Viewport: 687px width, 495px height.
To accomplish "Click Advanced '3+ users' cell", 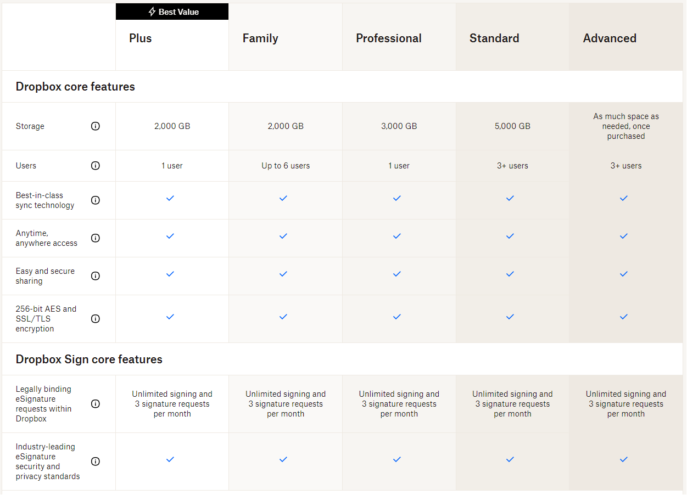I will click(x=626, y=166).
